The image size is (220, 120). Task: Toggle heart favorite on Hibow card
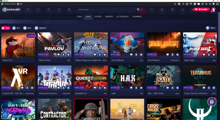pyautogui.click(x=58, y=88)
